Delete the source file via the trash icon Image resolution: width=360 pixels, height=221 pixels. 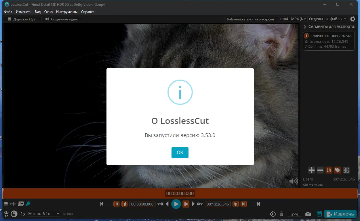[x=281, y=214]
